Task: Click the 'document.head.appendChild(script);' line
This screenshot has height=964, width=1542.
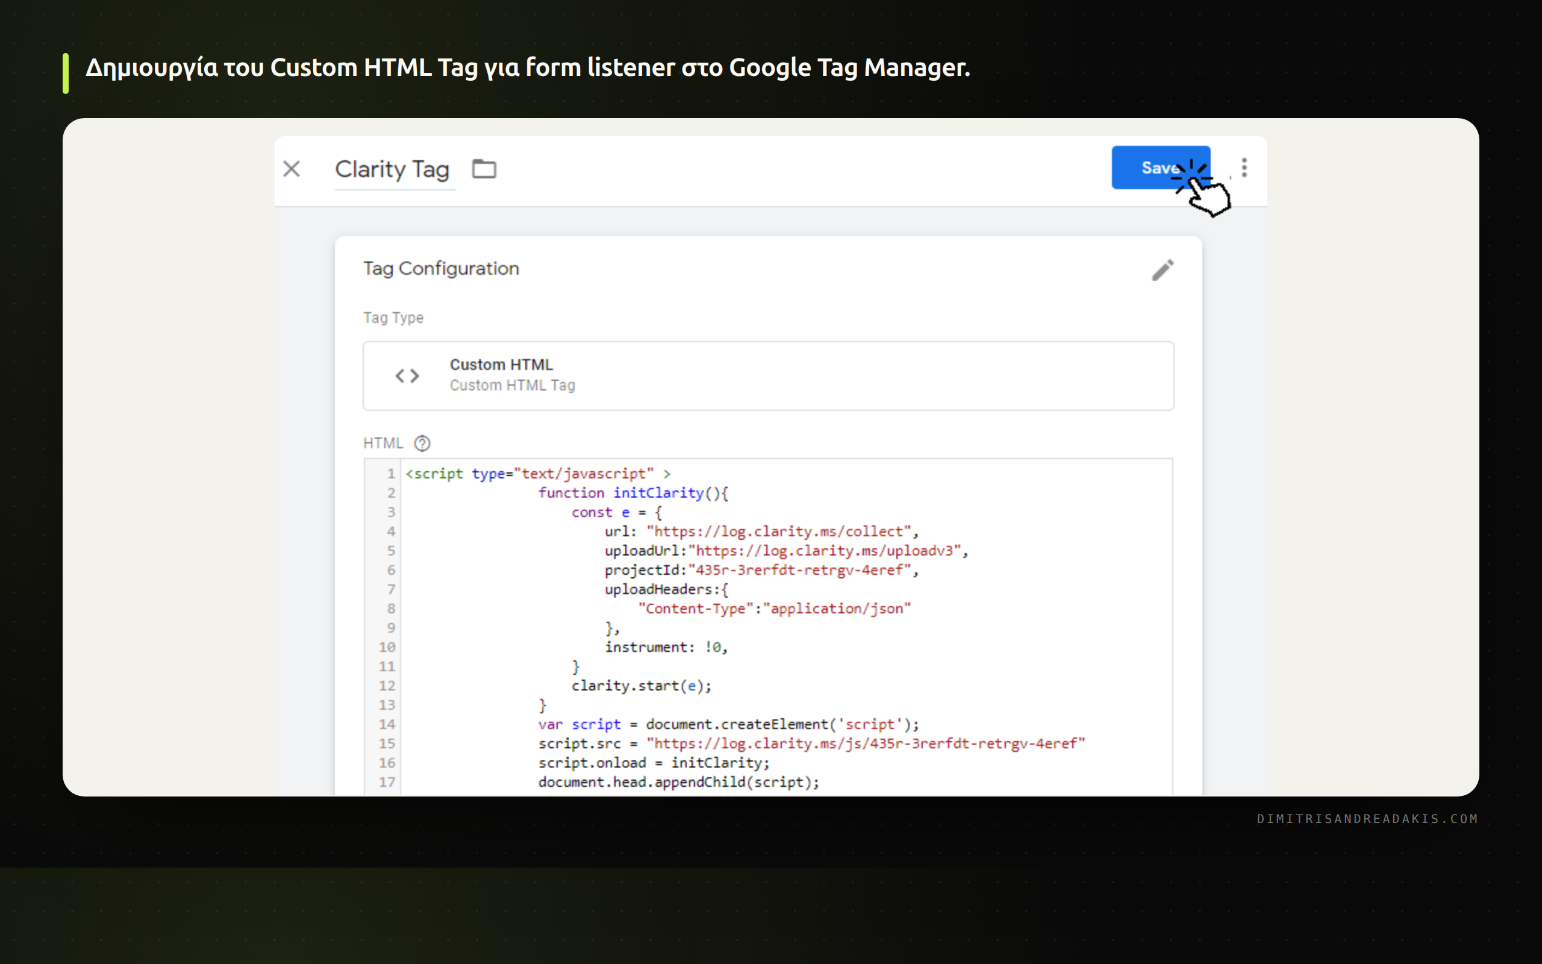Action: (x=679, y=781)
